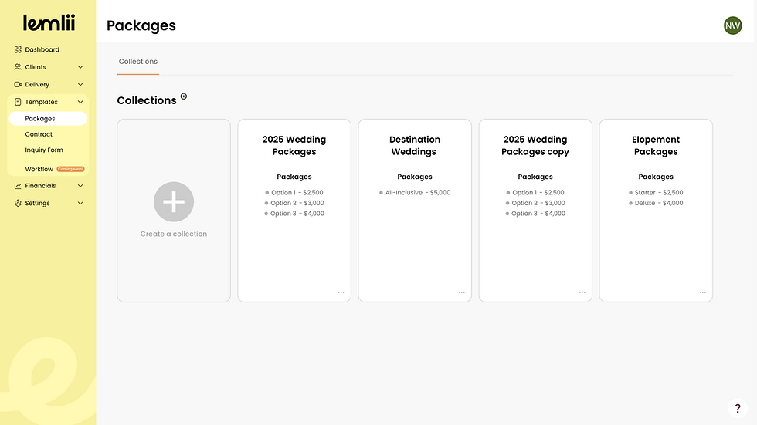Click the Coming soon badge
The height and width of the screenshot is (425, 757).
coord(70,169)
